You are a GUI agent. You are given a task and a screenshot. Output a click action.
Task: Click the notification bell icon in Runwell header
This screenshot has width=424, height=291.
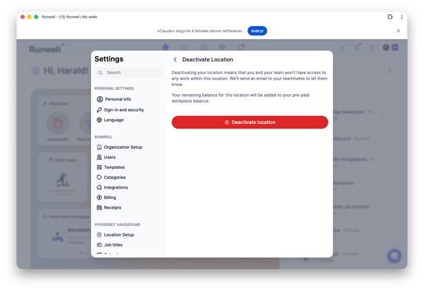[x=357, y=47]
